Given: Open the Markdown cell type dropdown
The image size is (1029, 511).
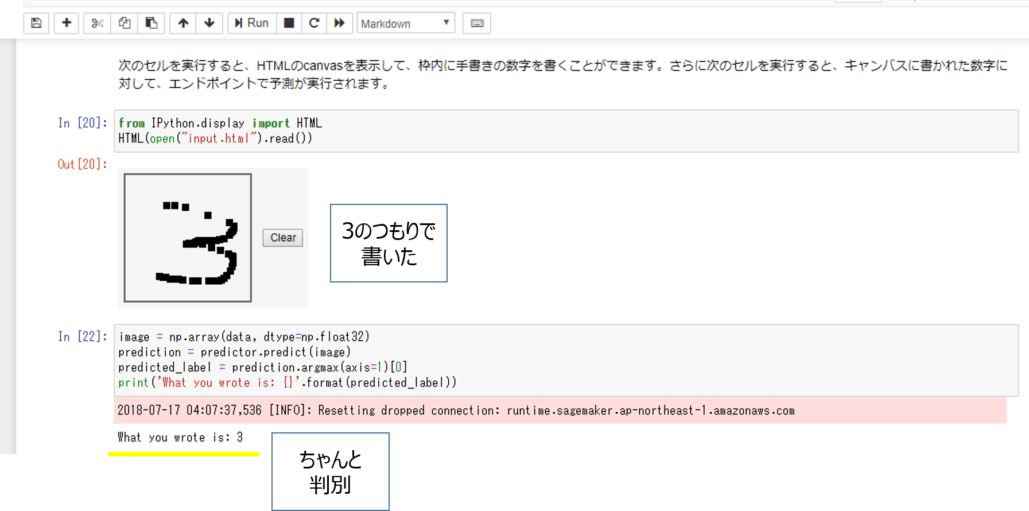Looking at the screenshot, I should (x=406, y=23).
